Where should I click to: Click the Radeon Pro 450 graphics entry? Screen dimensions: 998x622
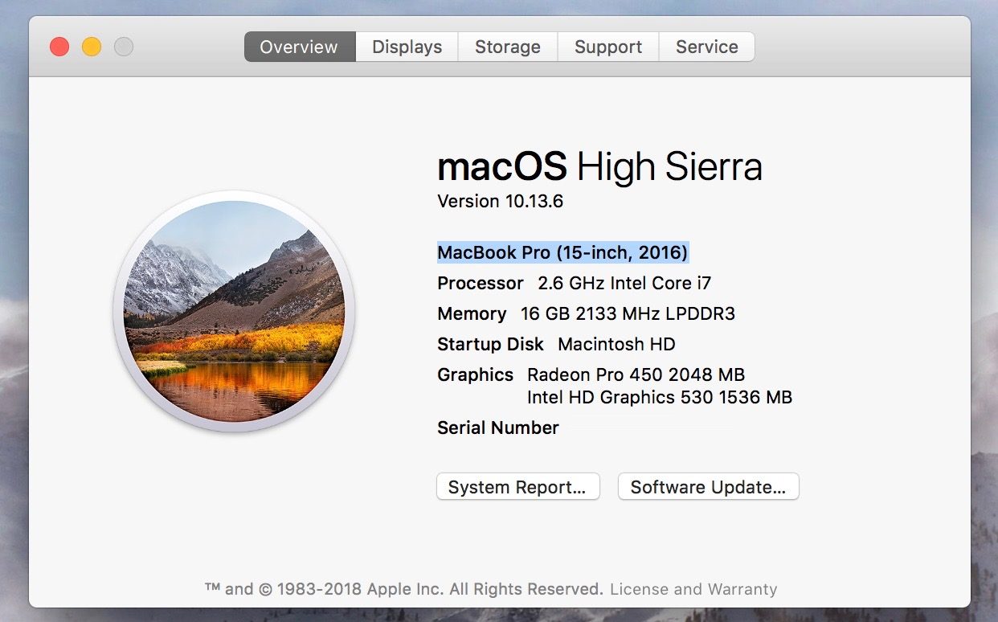pyautogui.click(x=636, y=374)
